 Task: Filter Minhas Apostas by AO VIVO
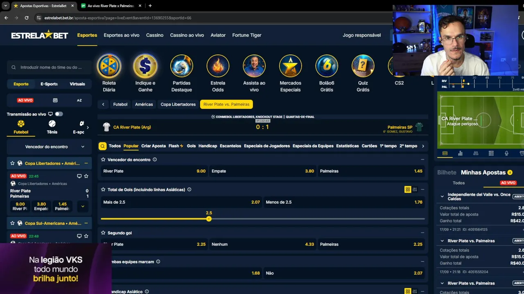click(x=508, y=183)
